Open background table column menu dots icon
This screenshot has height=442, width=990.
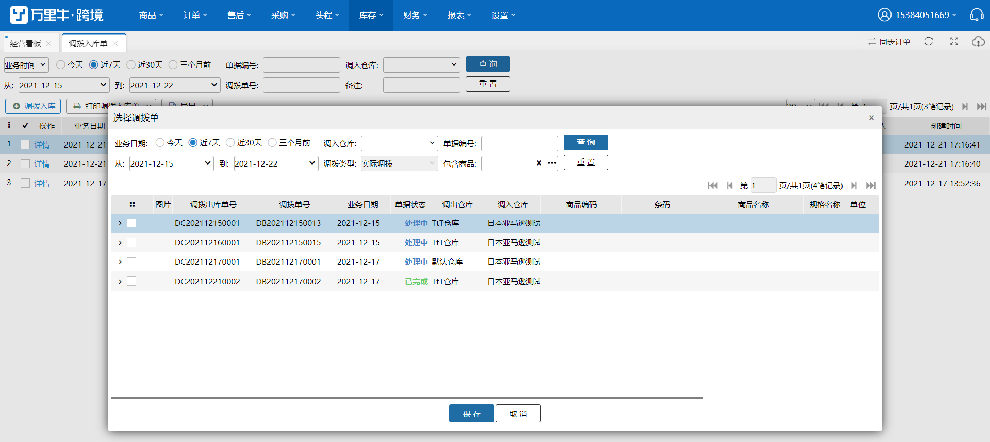[x=9, y=125]
